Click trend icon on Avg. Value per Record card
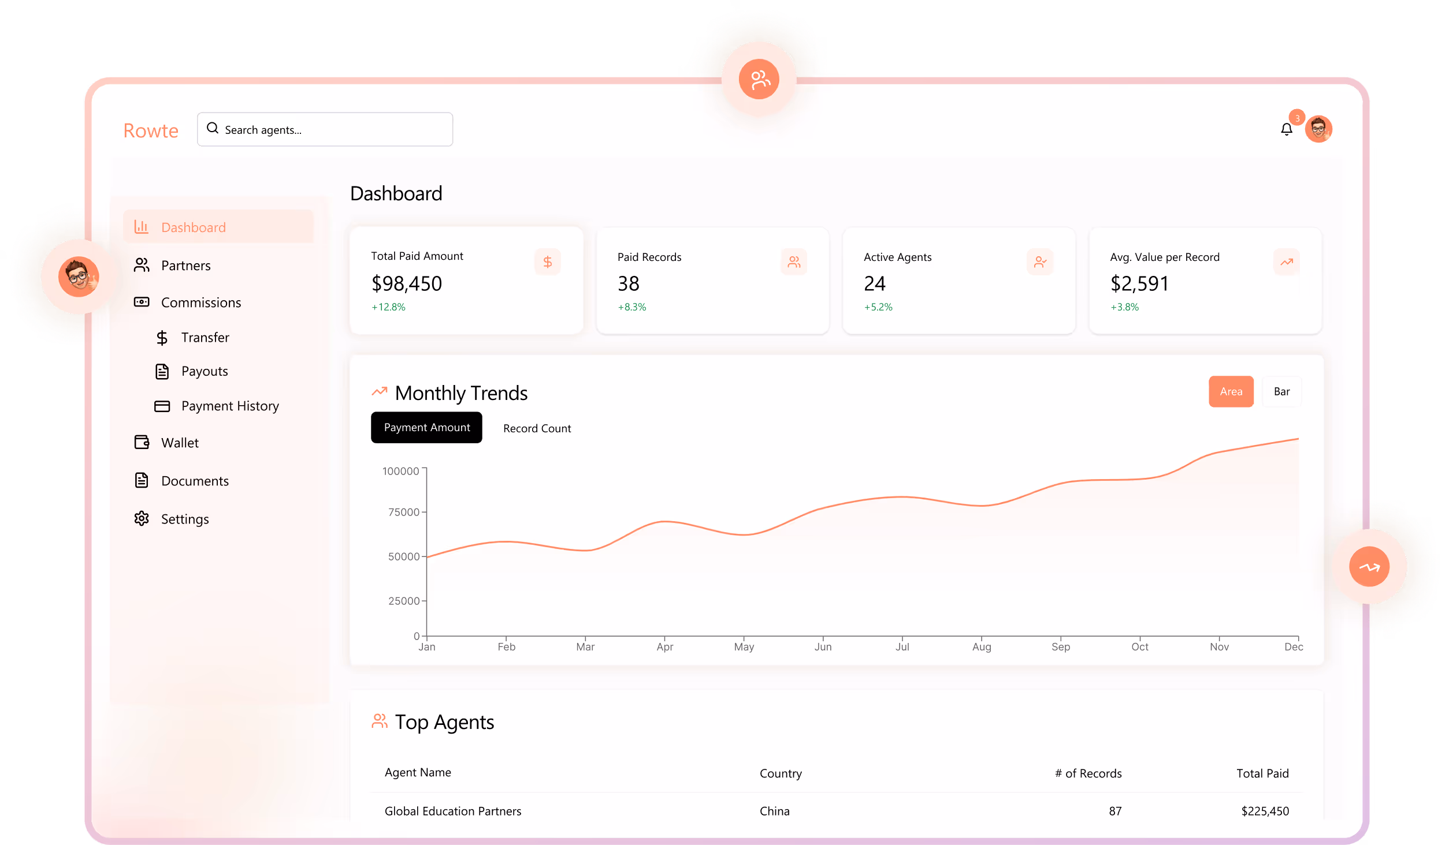This screenshot has width=1449, height=845. point(1286,262)
